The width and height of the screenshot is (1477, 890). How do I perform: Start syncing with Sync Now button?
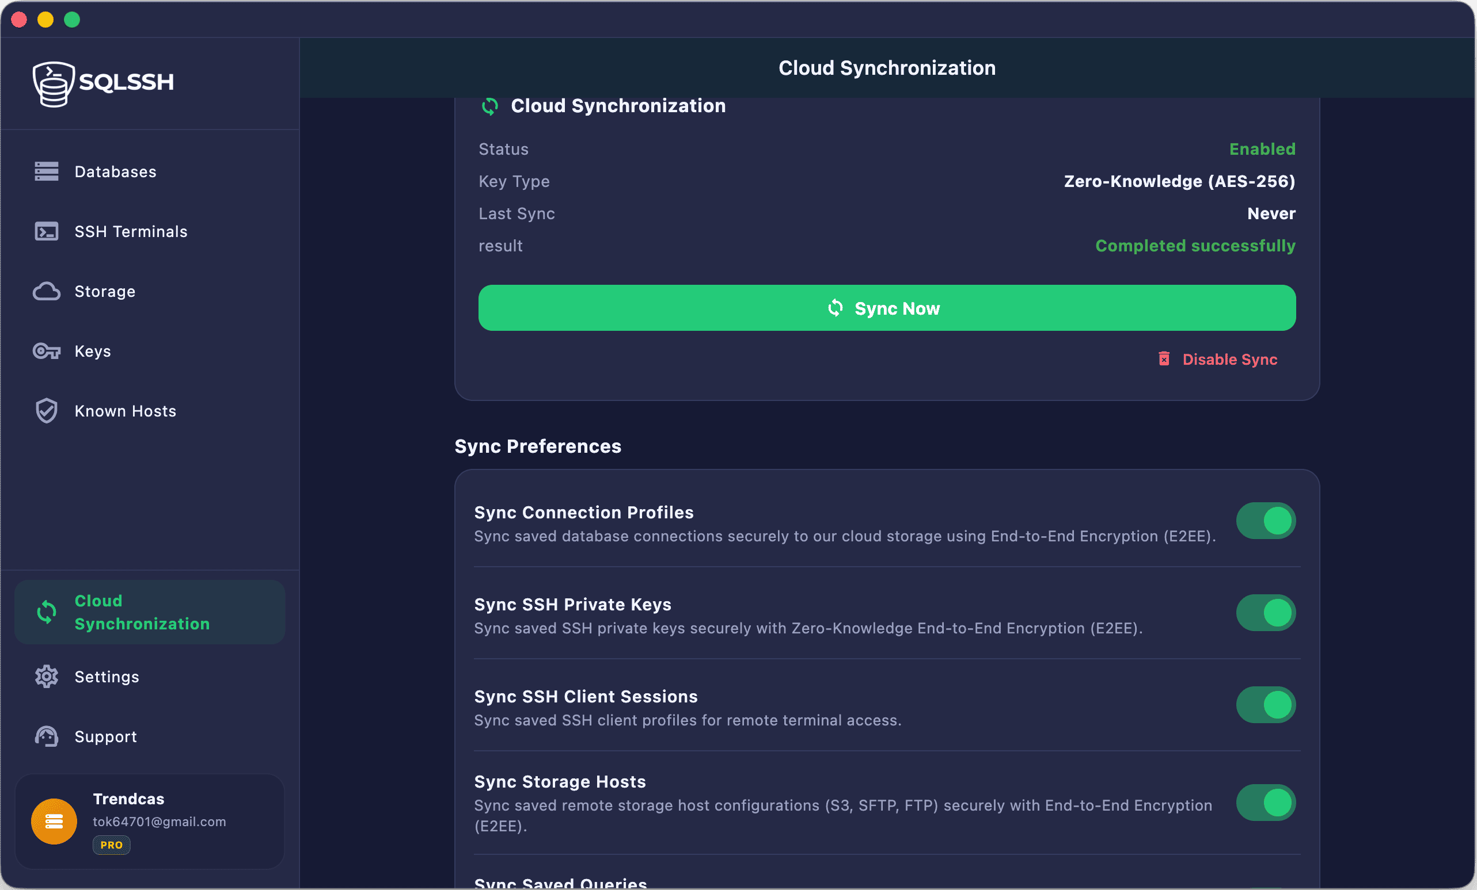point(887,308)
